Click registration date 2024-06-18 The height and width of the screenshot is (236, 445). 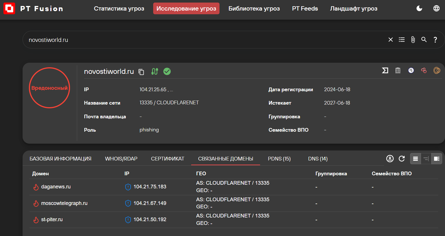[337, 89]
